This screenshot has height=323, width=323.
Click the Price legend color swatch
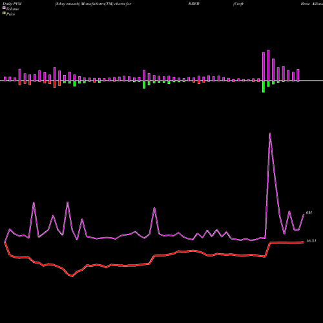tap(4, 13)
